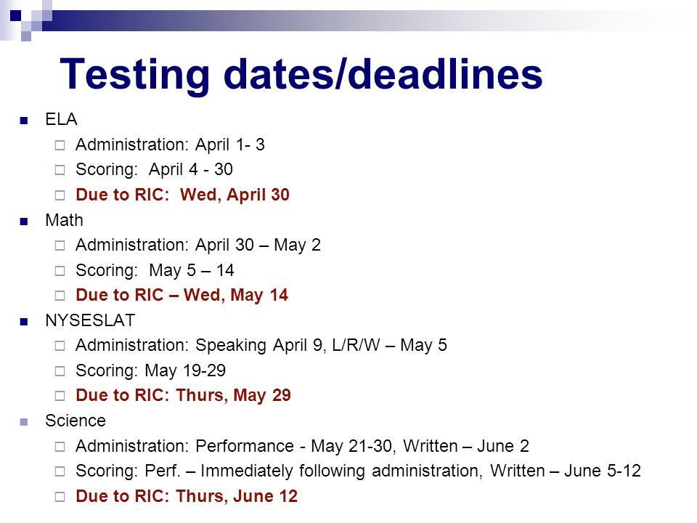Select the ELA bullet heading

click(61, 119)
